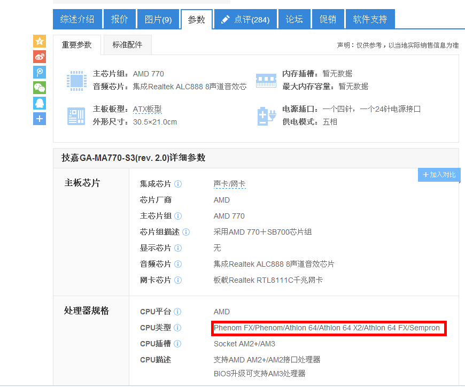Click the memory module icon beside 内存插槽
465x387 pixels.
(x=266, y=81)
